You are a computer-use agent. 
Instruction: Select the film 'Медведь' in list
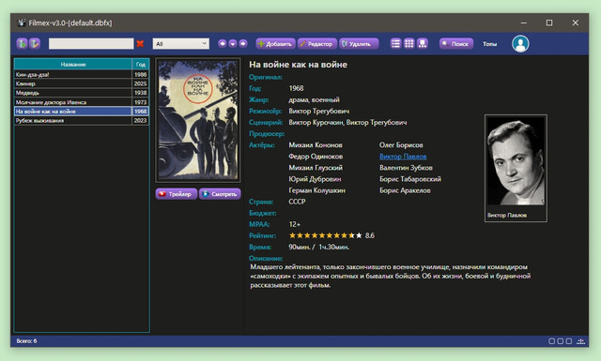(73, 93)
